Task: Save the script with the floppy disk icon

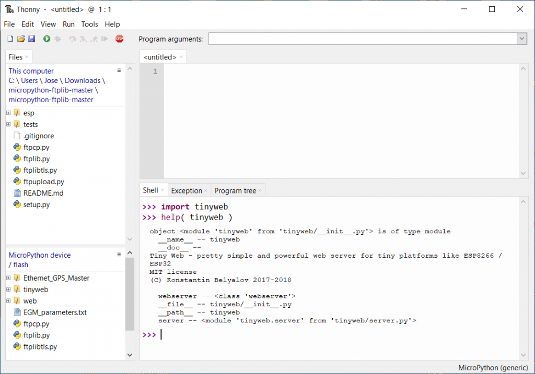Action: click(x=31, y=39)
